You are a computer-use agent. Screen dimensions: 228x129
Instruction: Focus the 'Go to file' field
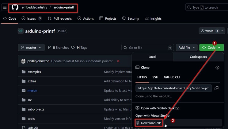(148, 48)
